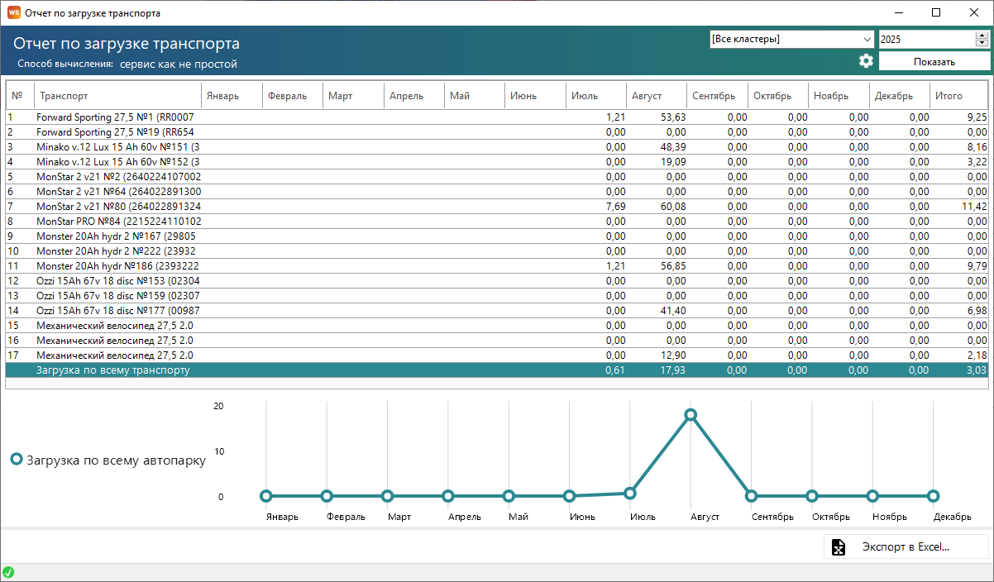This screenshot has width=994, height=582.
Task: Select the MonStar PRO №84 row
Action: tap(118, 222)
